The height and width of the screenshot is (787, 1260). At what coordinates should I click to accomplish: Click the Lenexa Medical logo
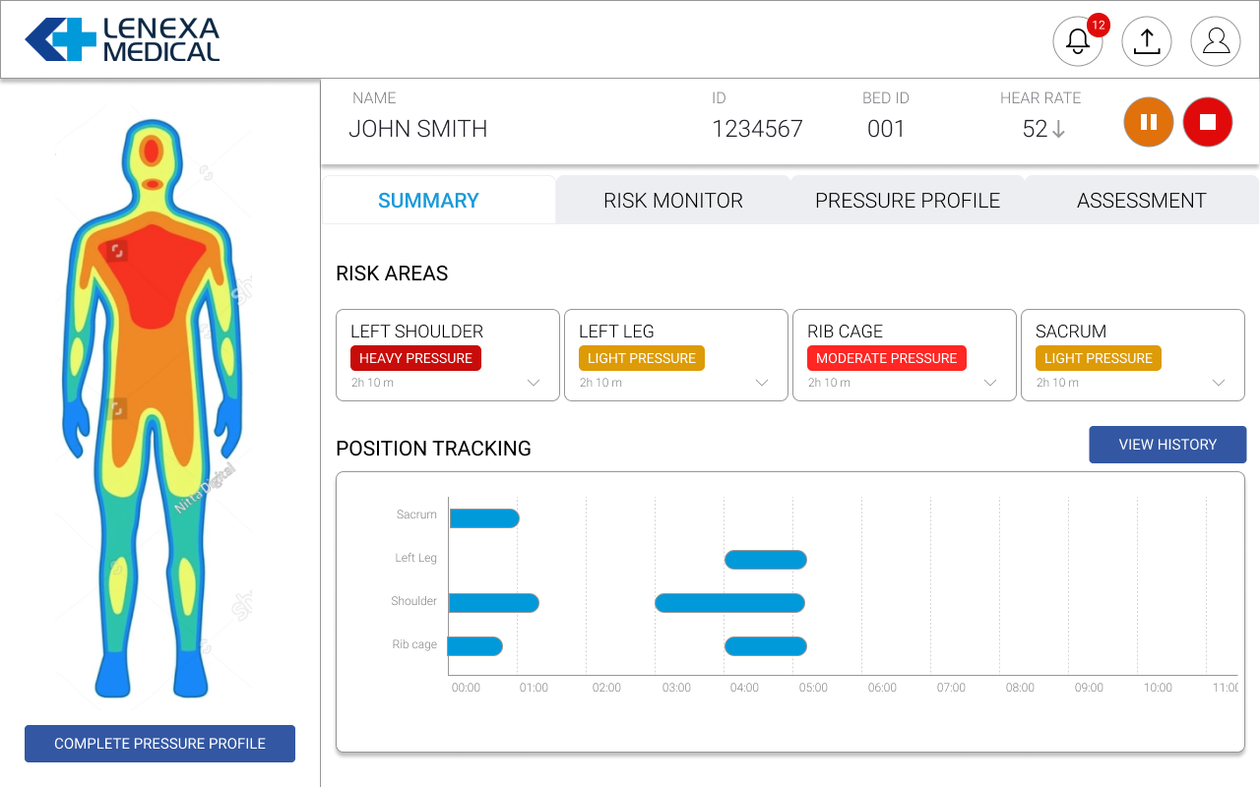coord(122,39)
